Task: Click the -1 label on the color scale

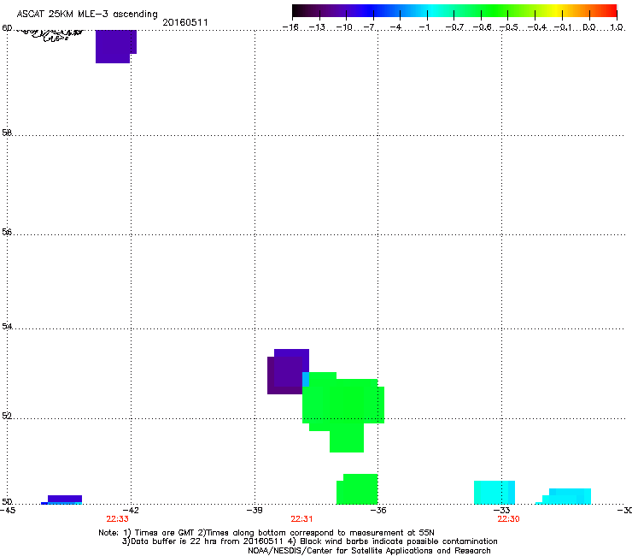Action: pos(424,27)
